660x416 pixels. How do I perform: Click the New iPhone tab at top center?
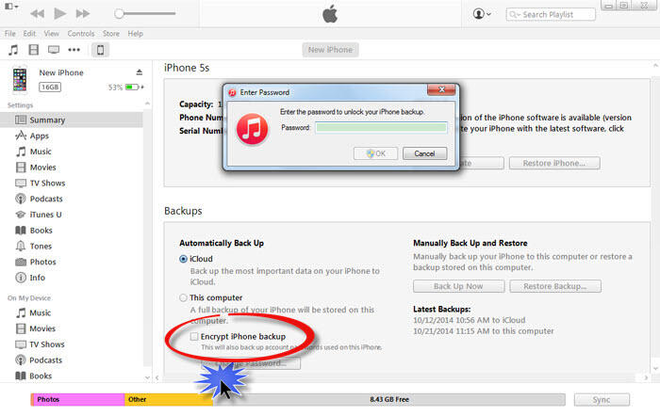point(330,50)
